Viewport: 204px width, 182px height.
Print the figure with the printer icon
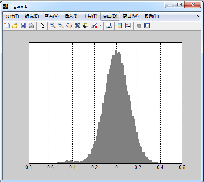click(x=31, y=25)
